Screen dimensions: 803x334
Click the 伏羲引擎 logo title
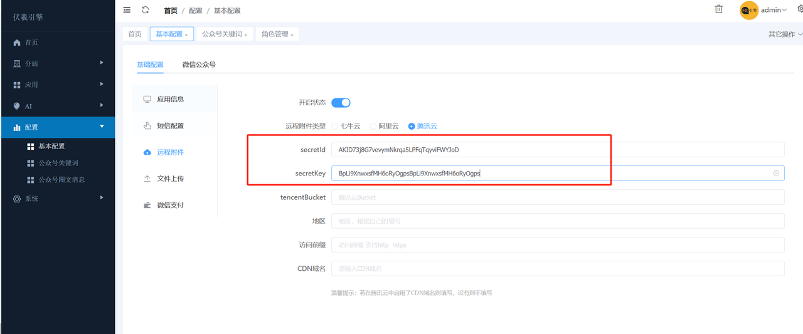(x=28, y=17)
